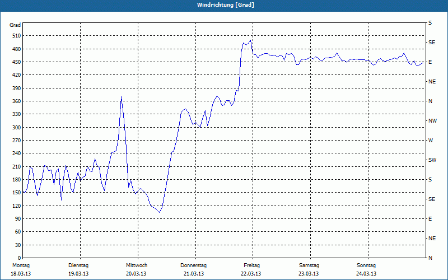This screenshot has height=280, width=448.
Task: Select the date 20.03.13
Action: click(136, 274)
